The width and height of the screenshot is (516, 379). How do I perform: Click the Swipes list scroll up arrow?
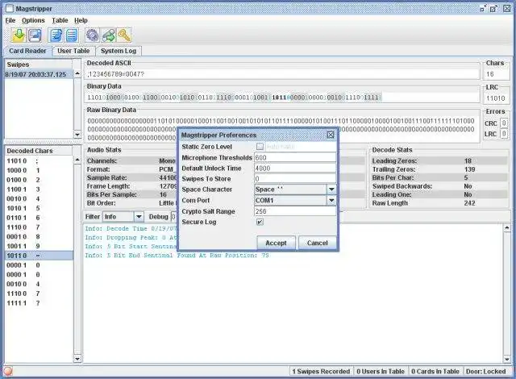pyautogui.click(x=77, y=73)
